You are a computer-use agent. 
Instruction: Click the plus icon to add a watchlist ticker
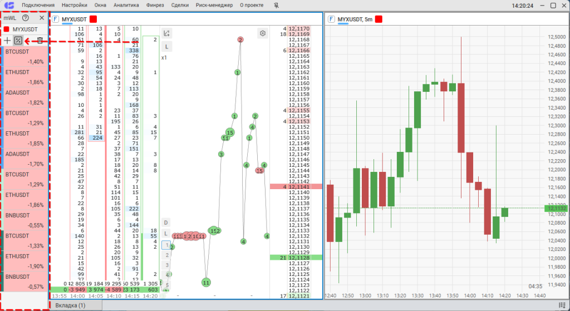tap(7, 41)
